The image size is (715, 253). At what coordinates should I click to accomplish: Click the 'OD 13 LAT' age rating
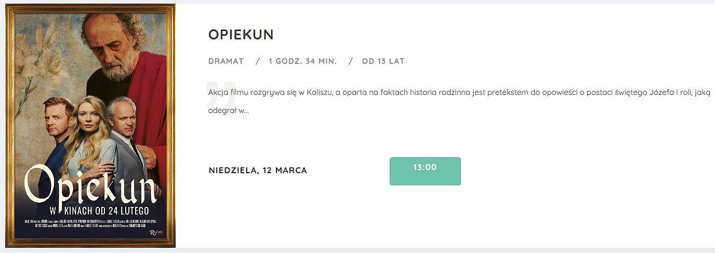(383, 61)
